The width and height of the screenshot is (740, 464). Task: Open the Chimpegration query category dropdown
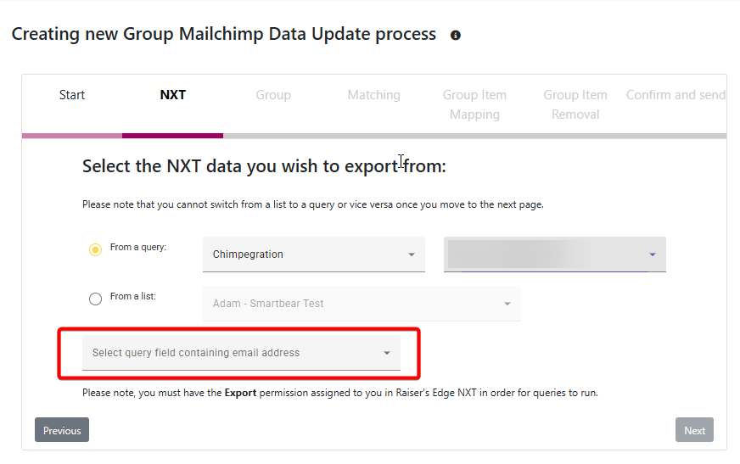click(x=313, y=254)
